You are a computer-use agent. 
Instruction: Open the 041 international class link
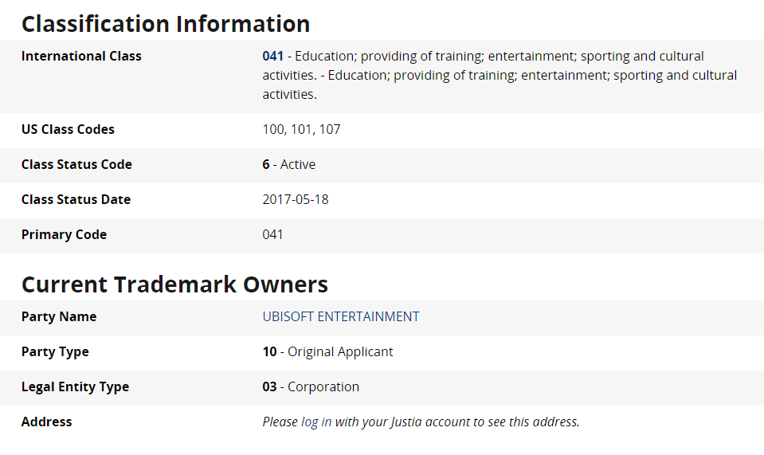tap(272, 56)
